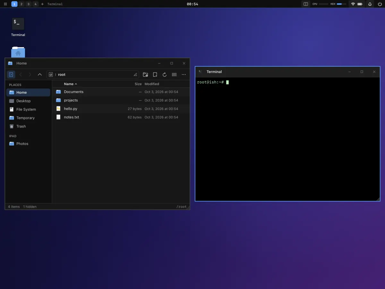
Task: Create a new file via toolbar icon
Action: (x=155, y=74)
